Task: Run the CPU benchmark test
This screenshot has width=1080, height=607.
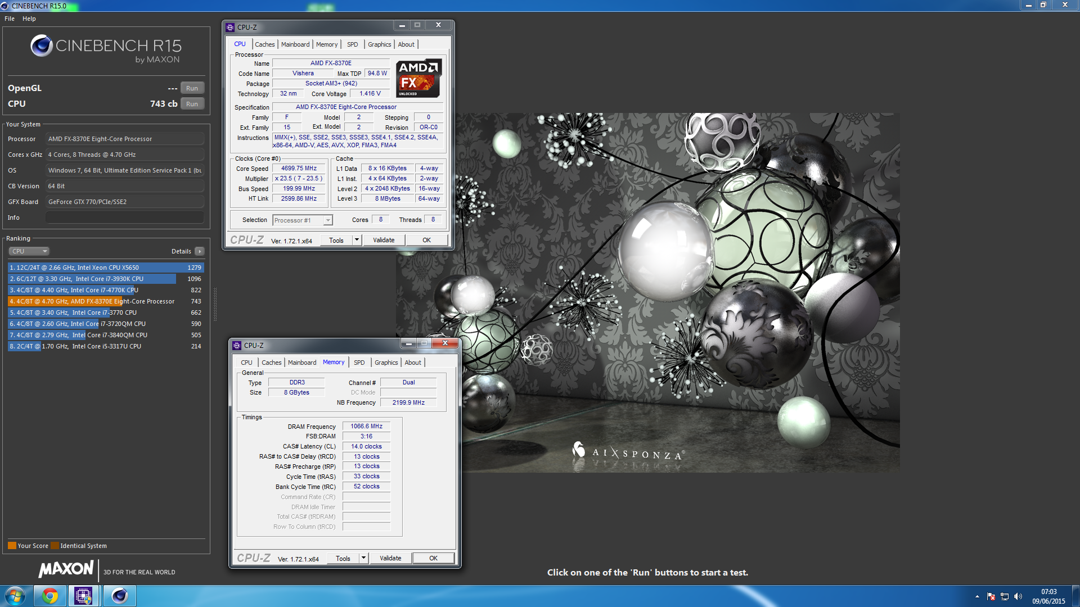Action: tap(192, 104)
